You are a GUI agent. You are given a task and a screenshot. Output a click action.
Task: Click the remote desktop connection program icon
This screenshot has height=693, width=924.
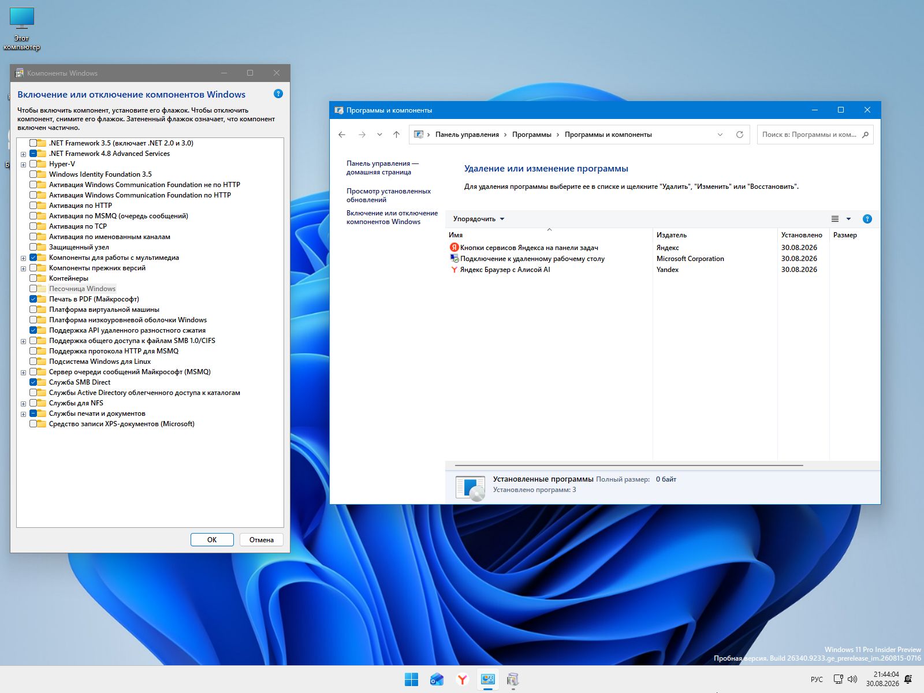[x=454, y=259]
